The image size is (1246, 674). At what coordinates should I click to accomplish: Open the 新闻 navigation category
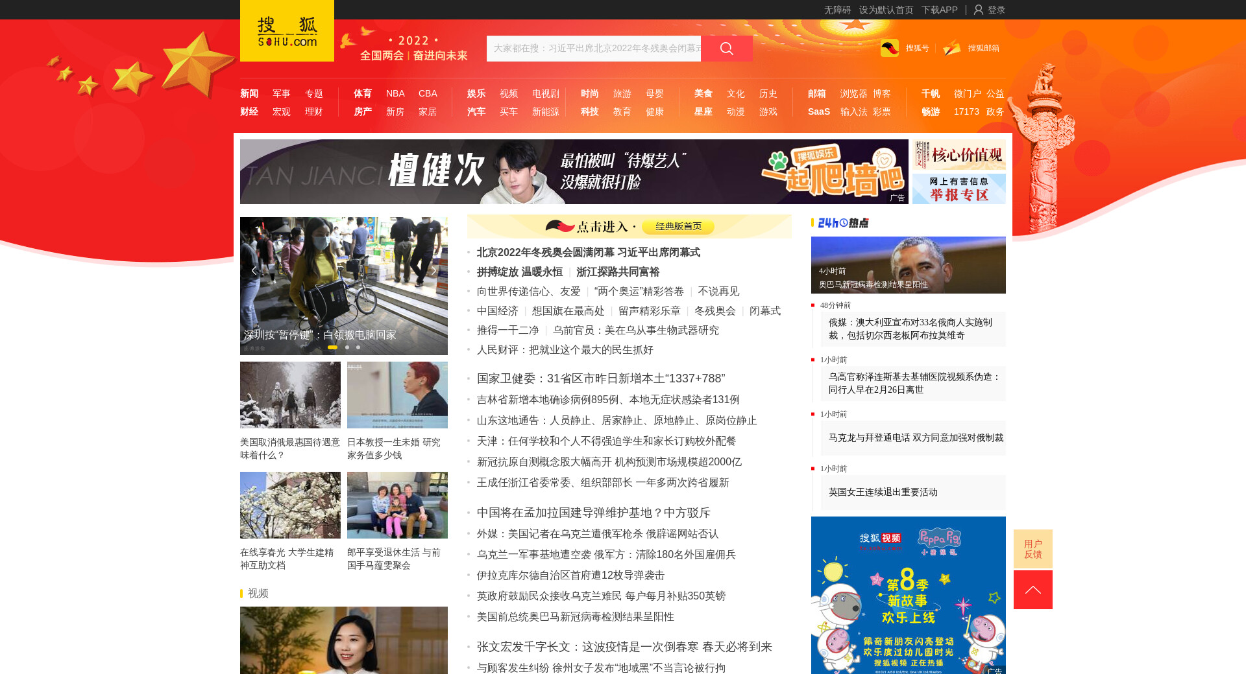coord(249,93)
